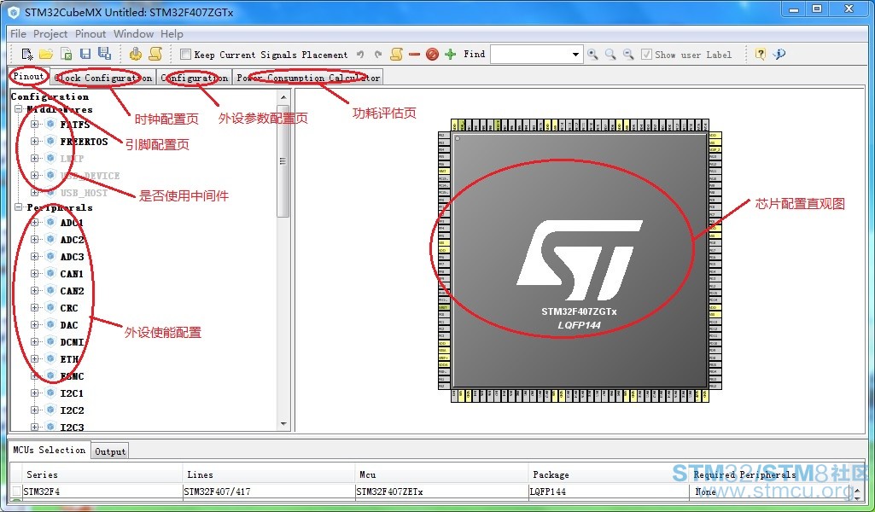Click the Generate Report scroll icon
Image resolution: width=875 pixels, height=512 pixels.
pos(155,54)
